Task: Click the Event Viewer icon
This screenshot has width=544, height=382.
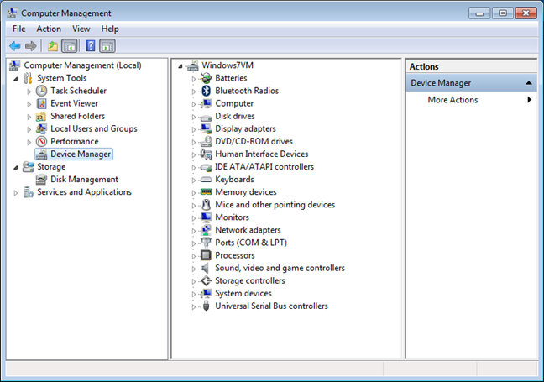Action: coord(41,103)
